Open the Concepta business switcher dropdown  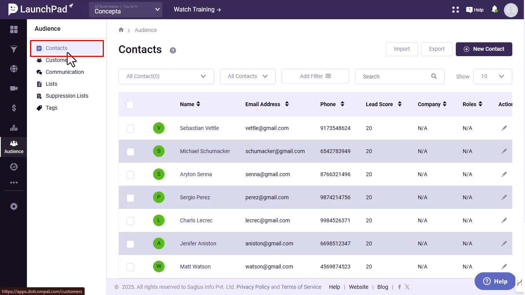(x=125, y=10)
